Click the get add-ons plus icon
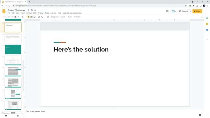This screenshot has width=210, height=118. point(207,40)
